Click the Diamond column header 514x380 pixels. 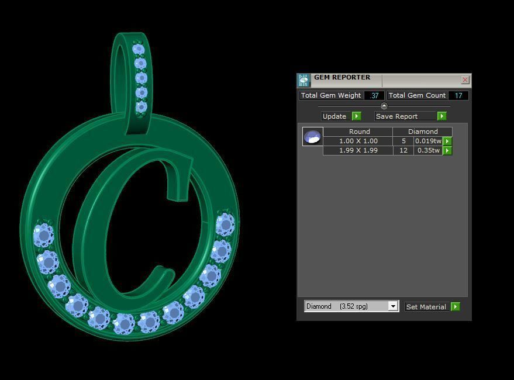[423, 132]
